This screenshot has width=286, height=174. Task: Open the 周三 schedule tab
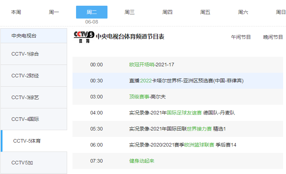[x=130, y=12]
